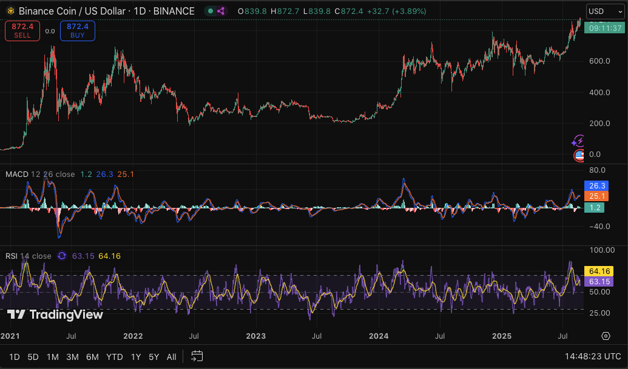628x369 pixels.
Task: Click the Binance Coin logo icon
Action: (x=11, y=11)
